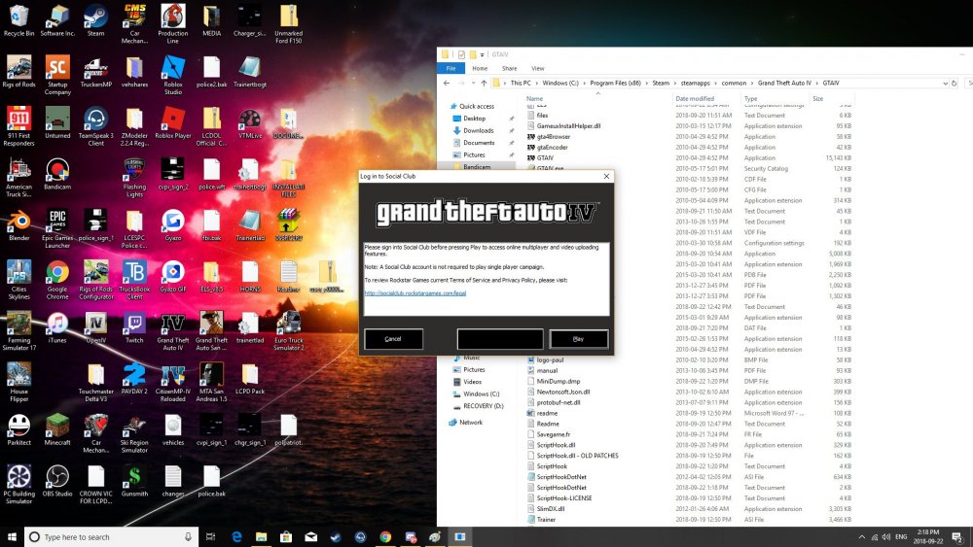This screenshot has height=547, width=973.
Task: Open the Gunsmith desktop icon
Action: click(x=134, y=481)
